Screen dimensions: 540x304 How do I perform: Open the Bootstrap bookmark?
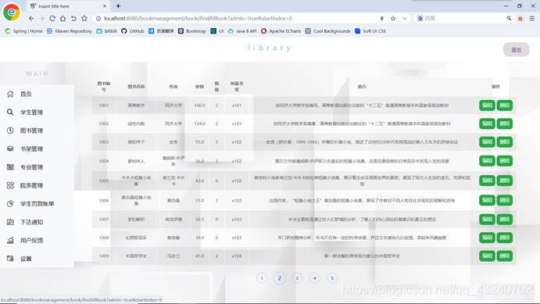pyautogui.click(x=192, y=31)
